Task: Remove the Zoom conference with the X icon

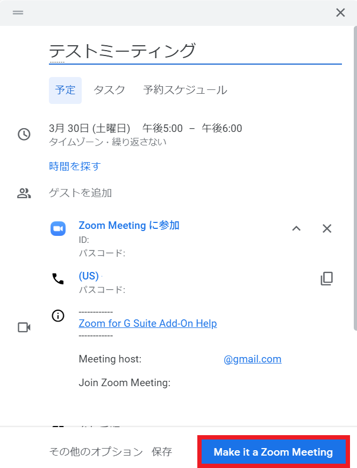Action: [327, 228]
